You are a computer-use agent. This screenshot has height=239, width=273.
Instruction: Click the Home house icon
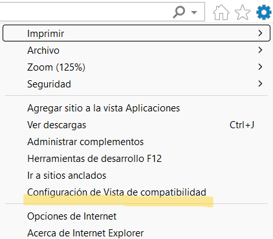click(x=221, y=12)
